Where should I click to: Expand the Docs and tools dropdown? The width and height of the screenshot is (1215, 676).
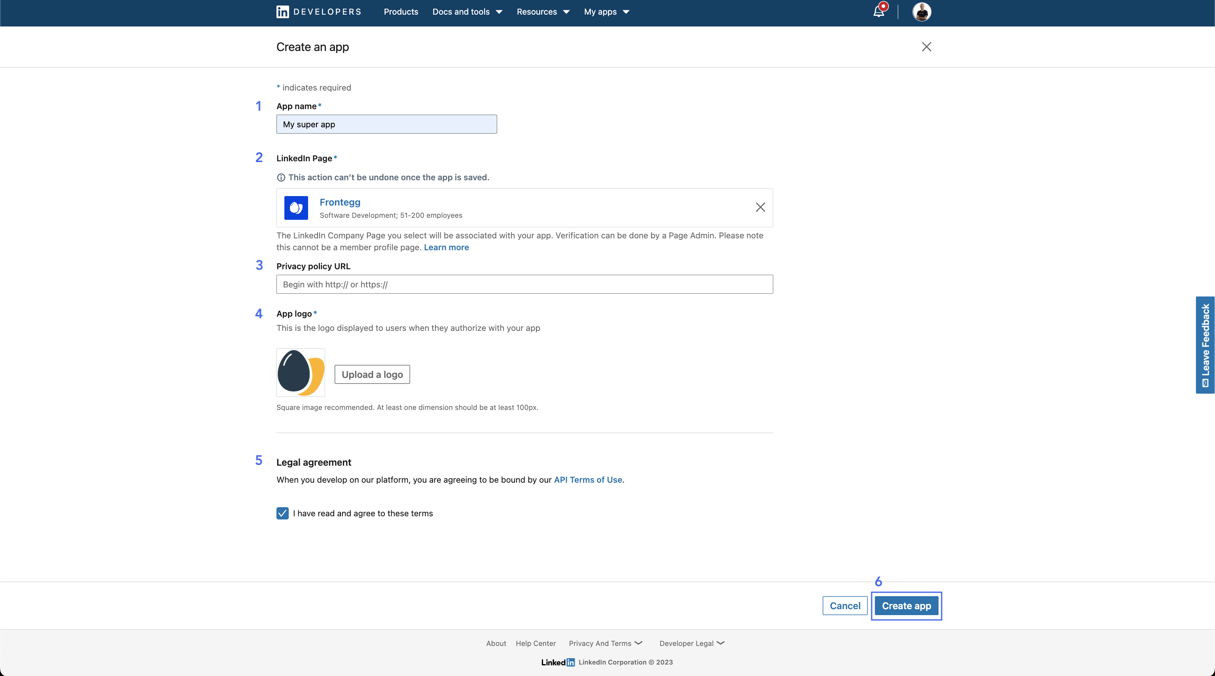click(x=467, y=12)
